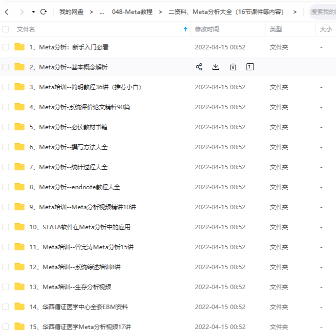This screenshot has height=336, width=336.
Task: Open 3、Meta培训--简明教程36讲 by its name
Action: click(85, 87)
